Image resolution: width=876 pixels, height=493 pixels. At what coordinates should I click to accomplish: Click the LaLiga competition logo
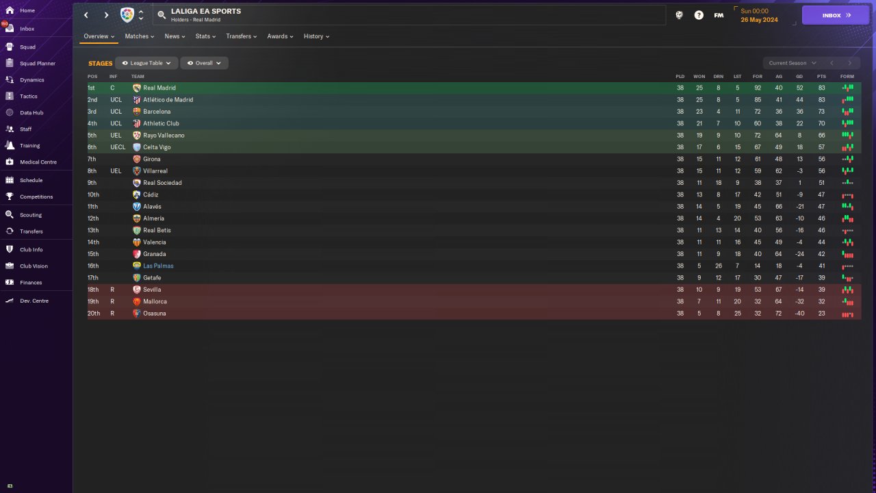click(127, 14)
